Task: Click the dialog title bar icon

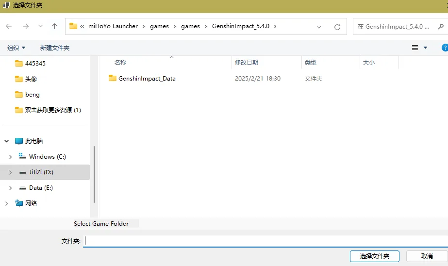Action: [x=6, y=5]
